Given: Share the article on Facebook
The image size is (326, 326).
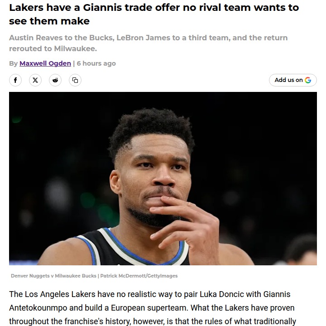Looking at the screenshot, I should 15,80.
